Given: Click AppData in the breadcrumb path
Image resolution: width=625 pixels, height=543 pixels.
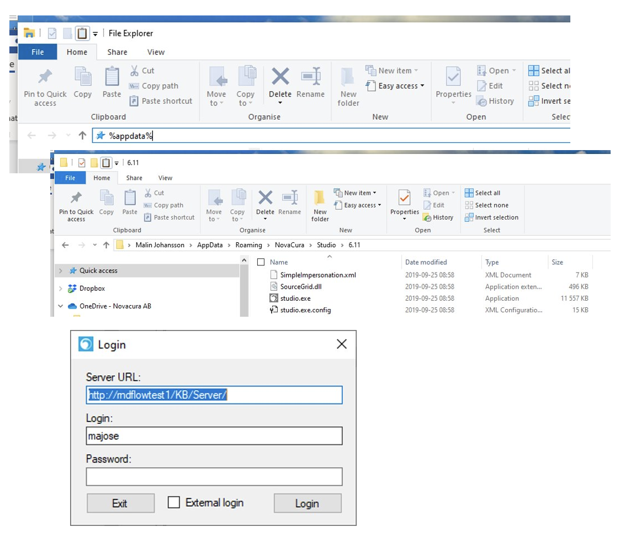Looking at the screenshot, I should [x=210, y=245].
